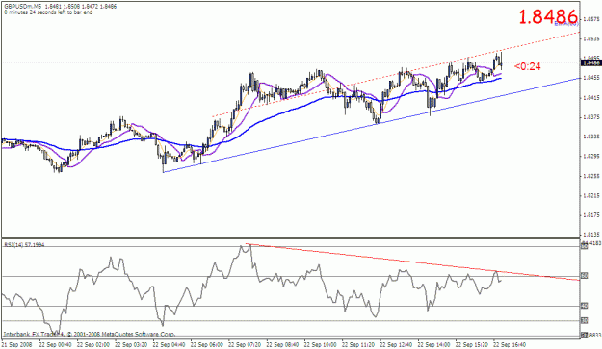Select the GBPUSDm,M5 chart title text
The height and width of the screenshot is (349, 602).
(x=23, y=7)
